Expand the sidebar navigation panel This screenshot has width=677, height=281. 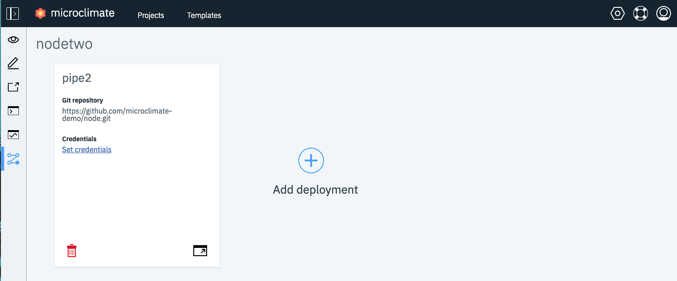point(12,14)
